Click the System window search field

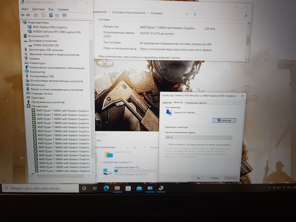225,15
